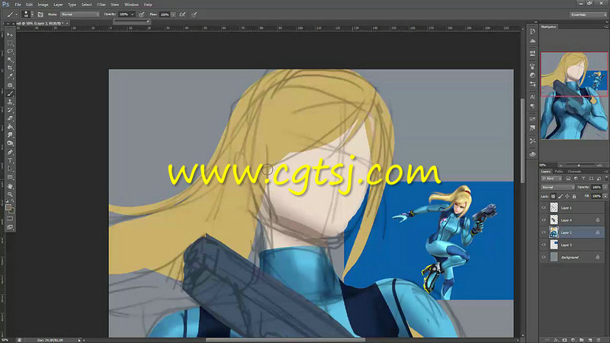Select the Paint Bucket tool
The image size is (610, 343).
[10, 127]
